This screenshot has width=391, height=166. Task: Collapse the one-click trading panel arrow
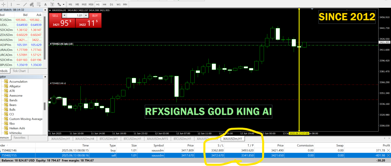50,10
